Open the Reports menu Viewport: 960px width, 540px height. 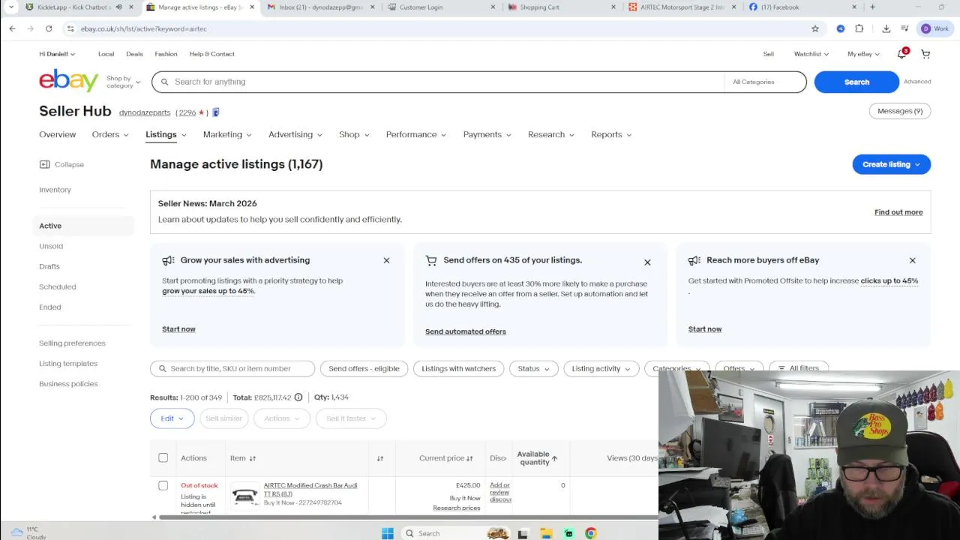click(x=611, y=134)
